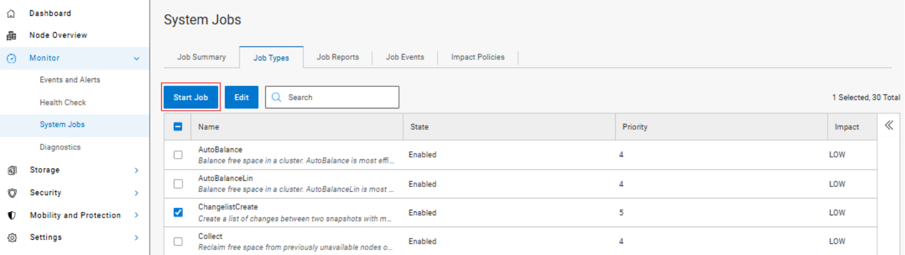
Task: Open the Node Overview menu item
Action: [58, 35]
